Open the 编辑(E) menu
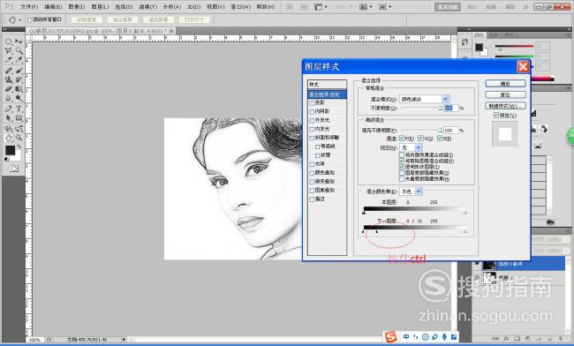Viewport: 574px width, 346px height. (x=53, y=7)
